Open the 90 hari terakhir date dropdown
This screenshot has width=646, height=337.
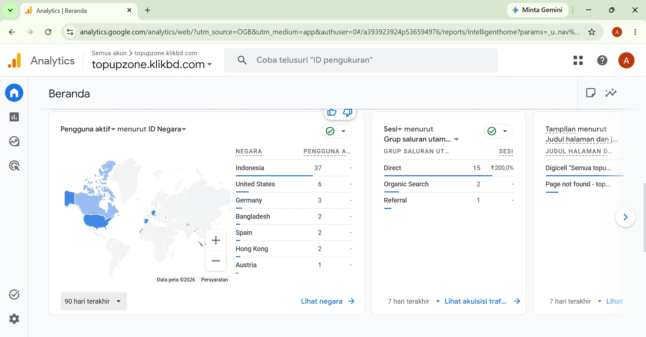pyautogui.click(x=94, y=301)
